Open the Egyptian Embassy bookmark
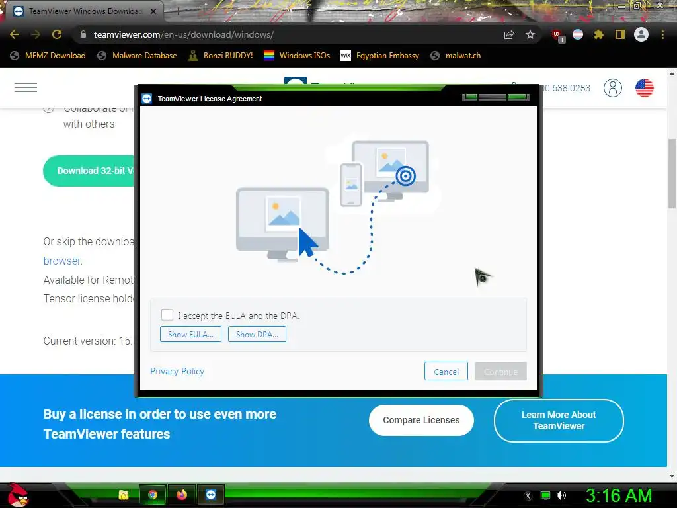This screenshot has width=677, height=508. point(380,56)
